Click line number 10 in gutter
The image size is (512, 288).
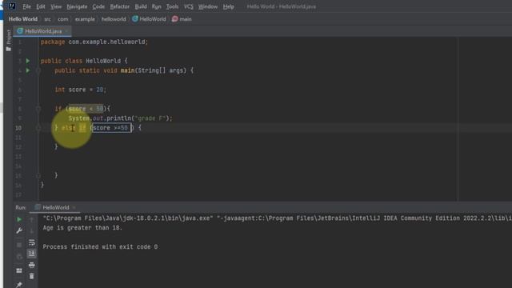pos(18,128)
